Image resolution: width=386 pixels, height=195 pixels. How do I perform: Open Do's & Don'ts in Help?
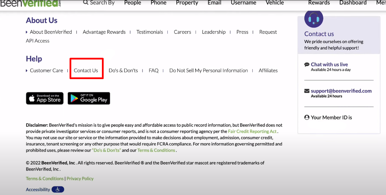pos(123,71)
